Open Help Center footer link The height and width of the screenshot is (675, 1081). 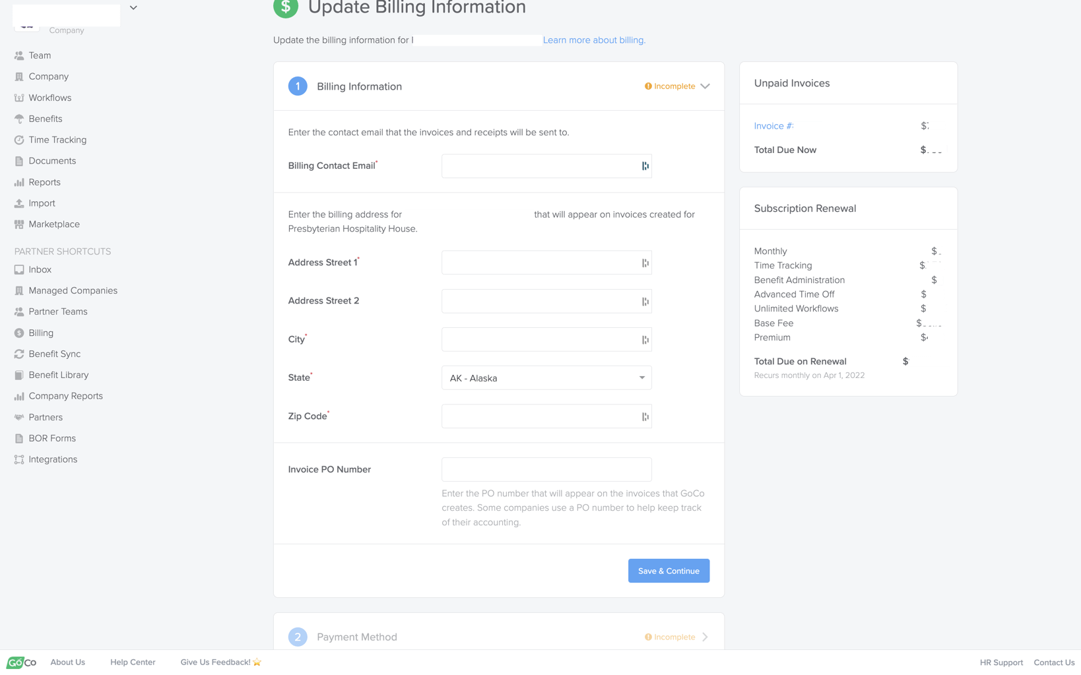click(x=133, y=662)
